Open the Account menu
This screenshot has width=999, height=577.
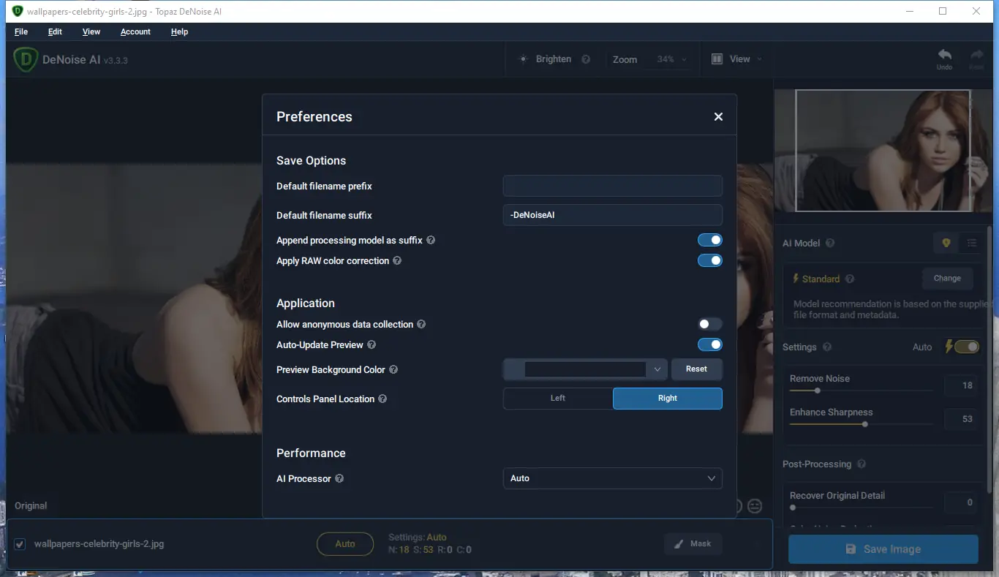135,31
